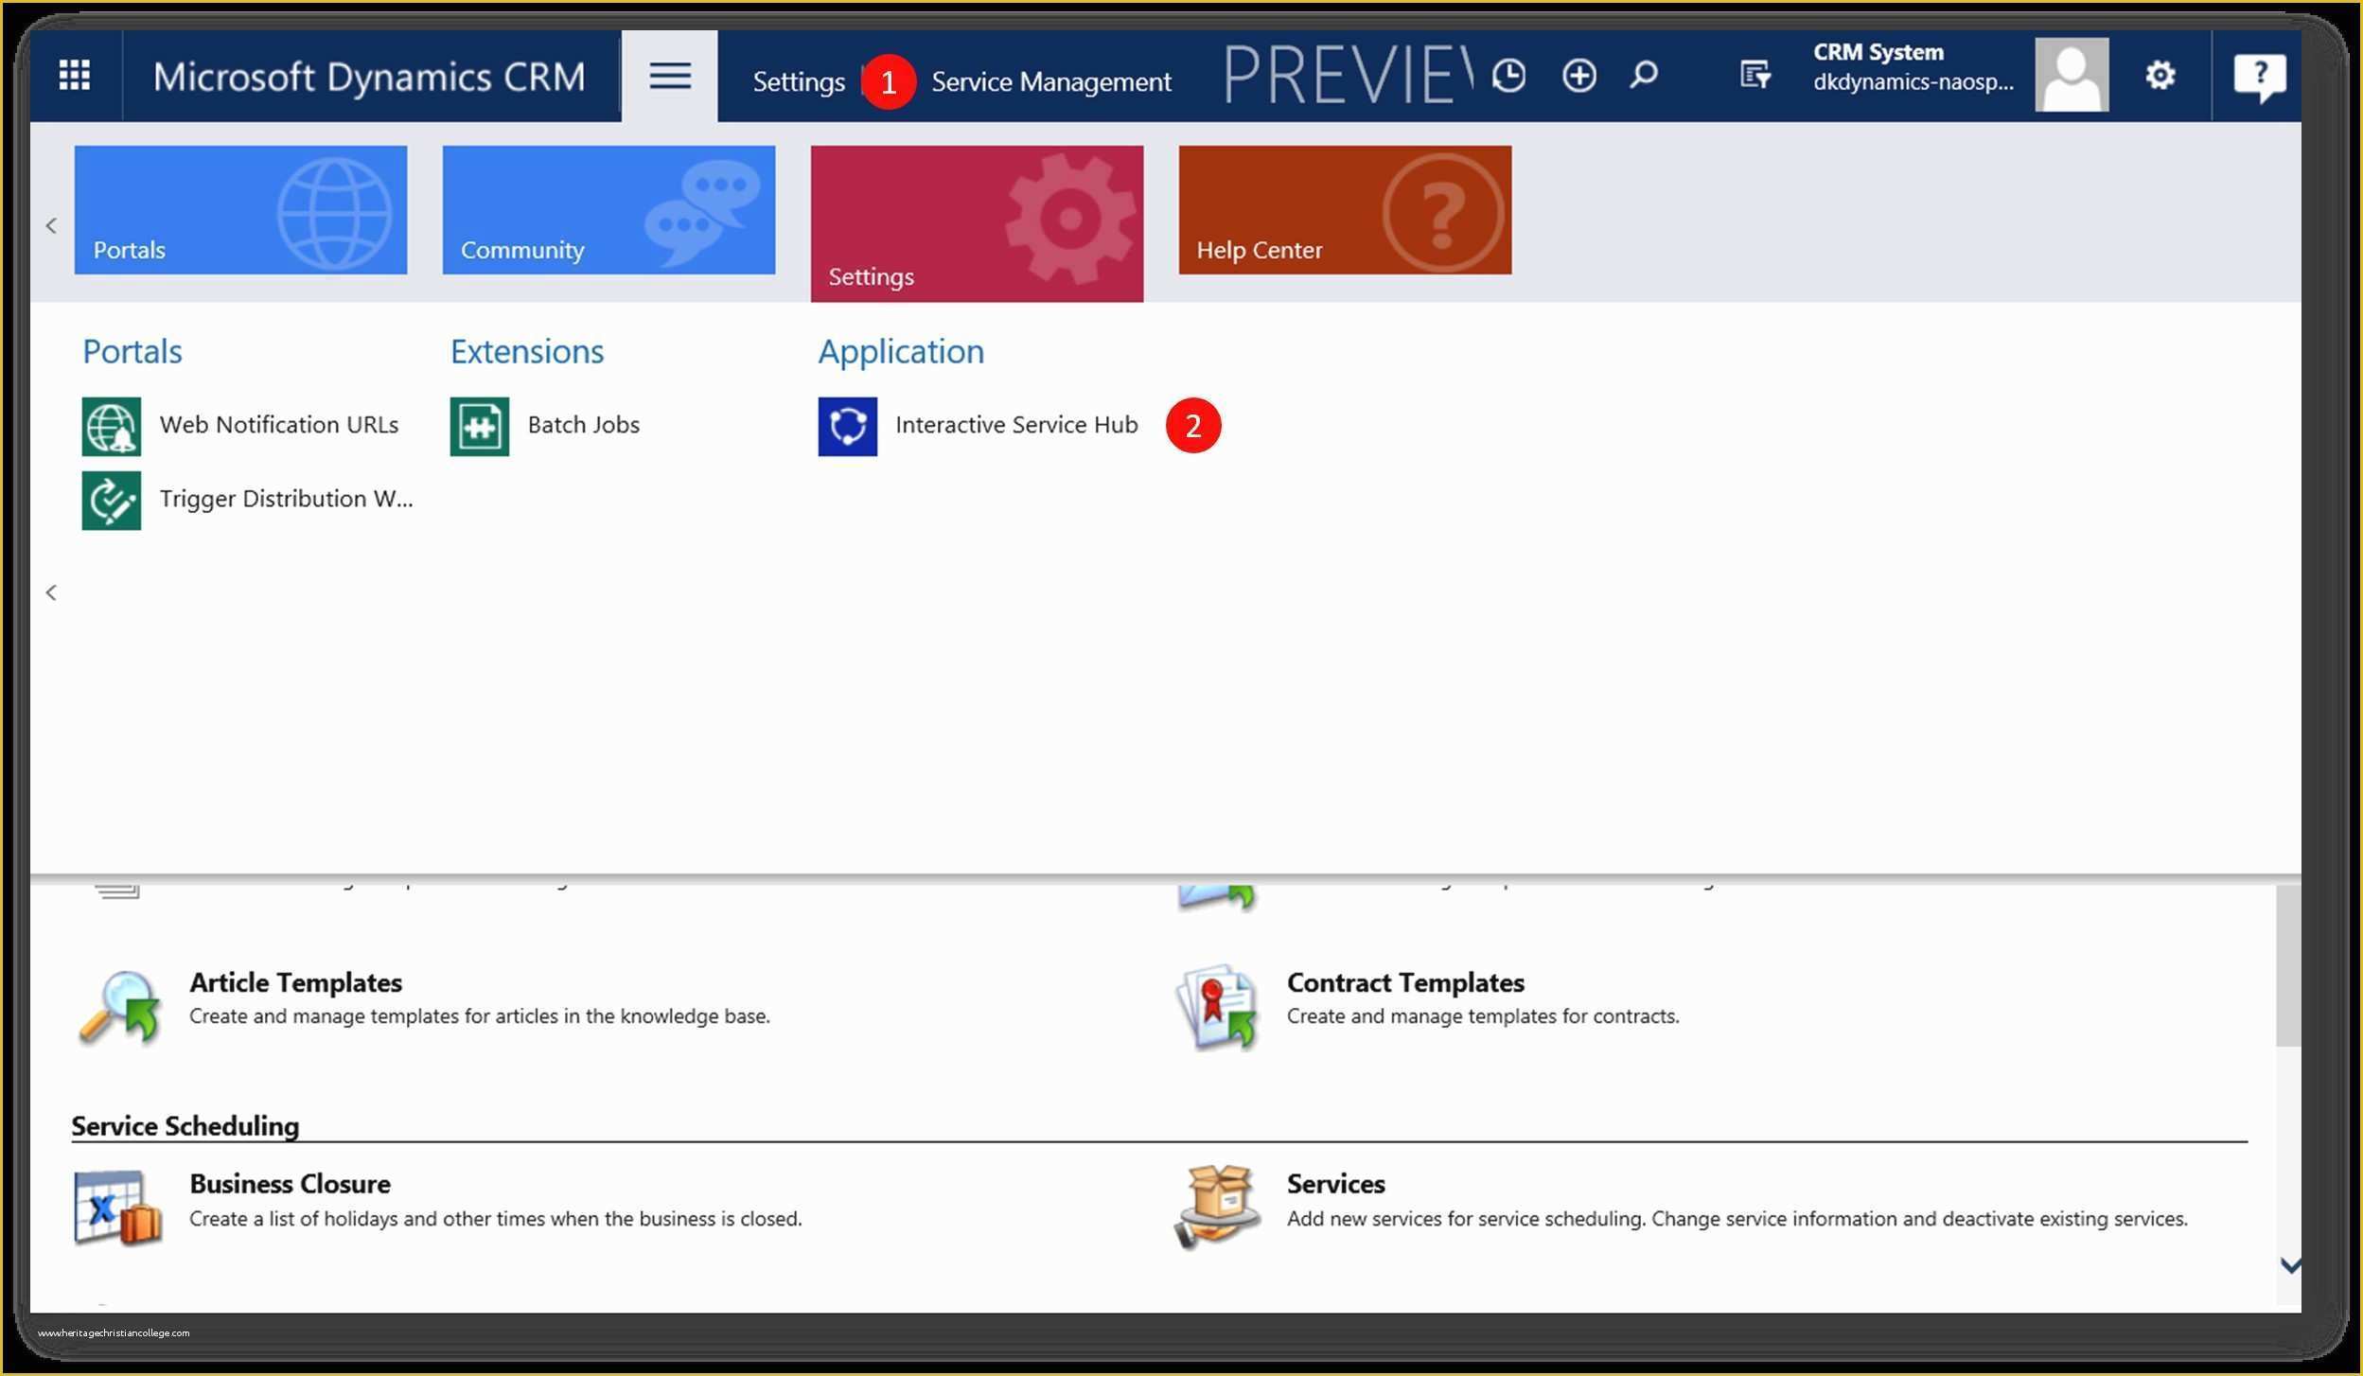Click Microsoft Dynamics CRM title
The height and width of the screenshot is (1376, 2363).
tap(369, 77)
